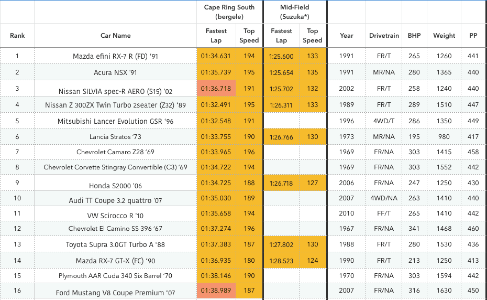Select the Car Name column header

point(115,36)
